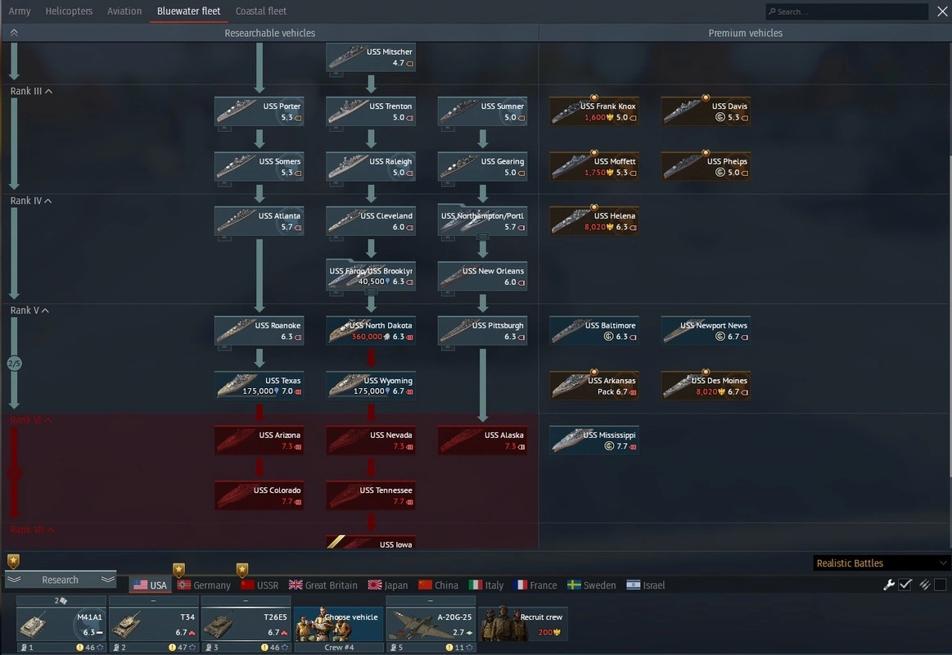The image size is (952, 655).
Task: Select the A-20G-25 crew slot
Action: click(x=431, y=625)
